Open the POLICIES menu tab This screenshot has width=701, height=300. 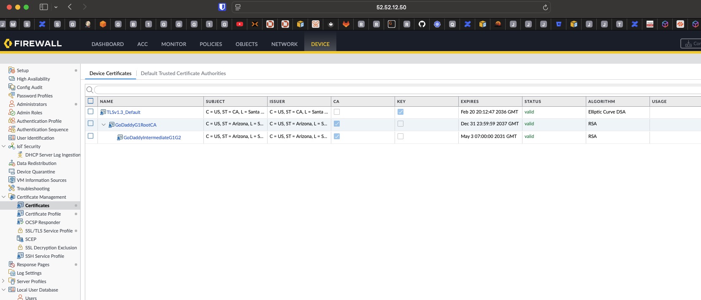click(x=211, y=44)
